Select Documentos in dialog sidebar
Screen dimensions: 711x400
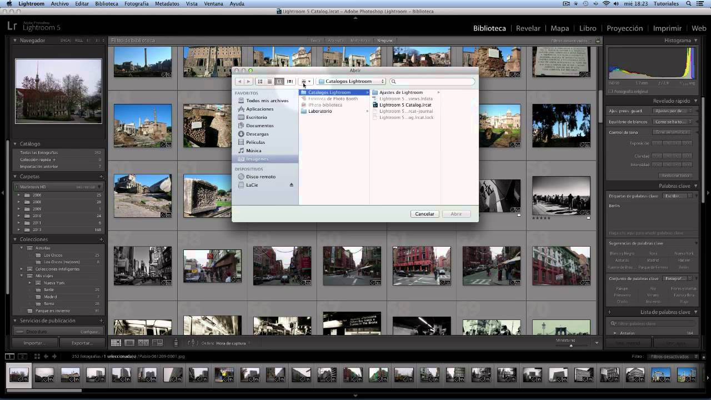[x=260, y=126]
